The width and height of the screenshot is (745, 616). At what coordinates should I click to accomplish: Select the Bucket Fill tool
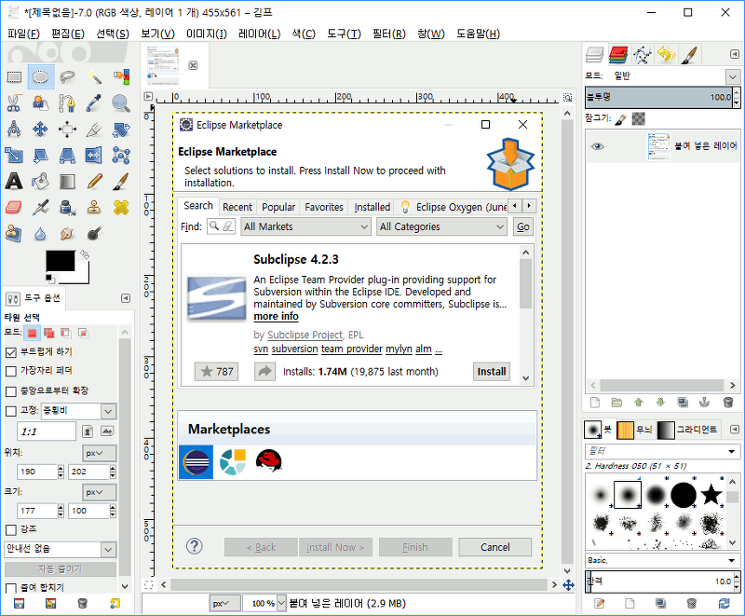tap(40, 181)
